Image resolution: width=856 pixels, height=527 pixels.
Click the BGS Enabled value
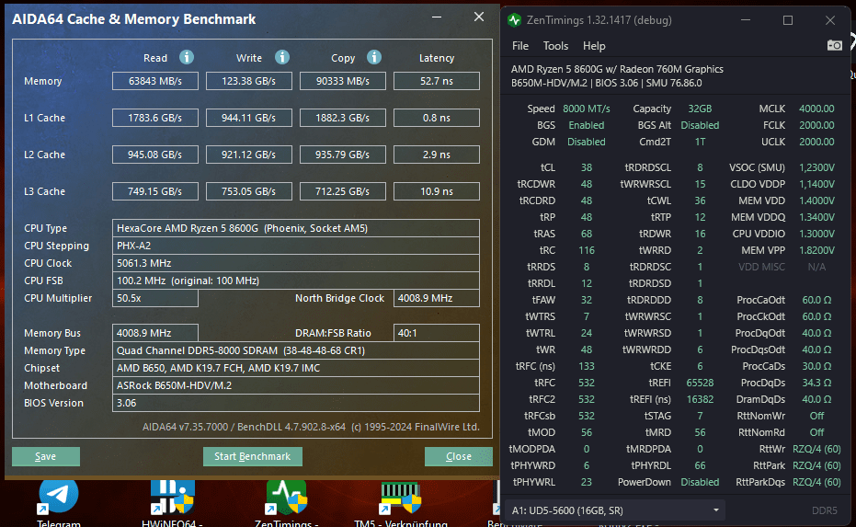click(587, 125)
